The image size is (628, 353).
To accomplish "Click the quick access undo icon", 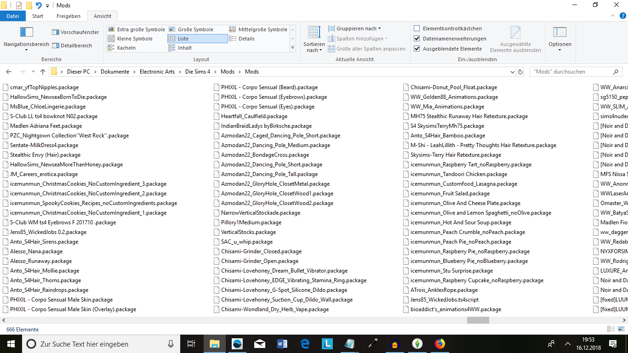I will pyautogui.click(x=39, y=6).
